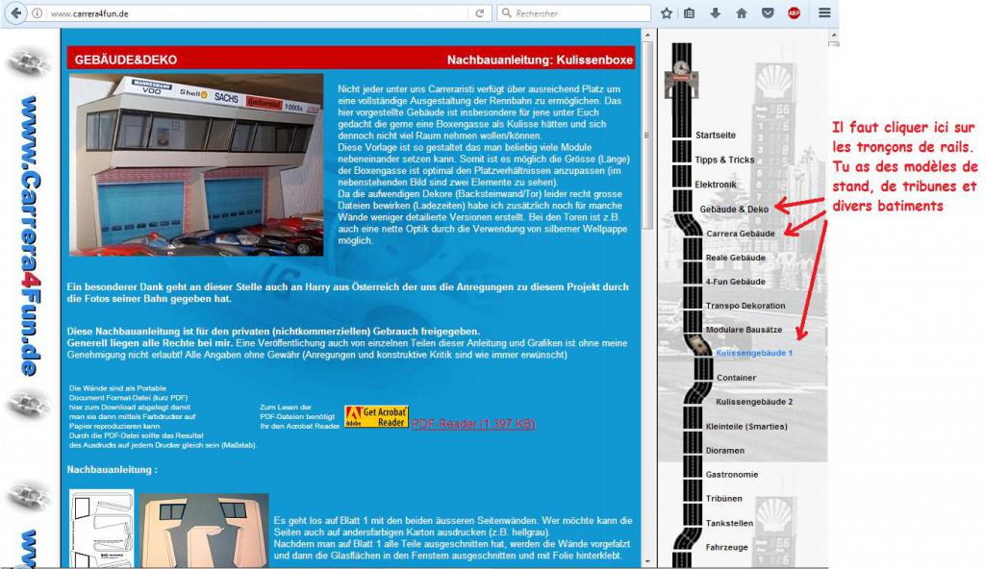This screenshot has width=985, height=569.
Task: Open the Adblock Plus ABP icon
Action: [x=794, y=13]
